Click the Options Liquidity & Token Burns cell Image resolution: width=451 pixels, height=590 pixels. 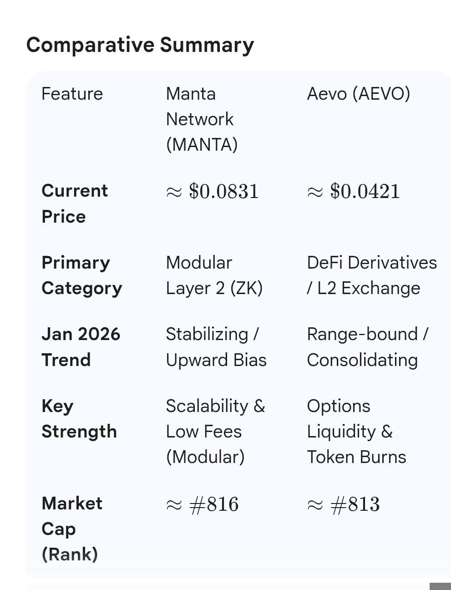356,431
